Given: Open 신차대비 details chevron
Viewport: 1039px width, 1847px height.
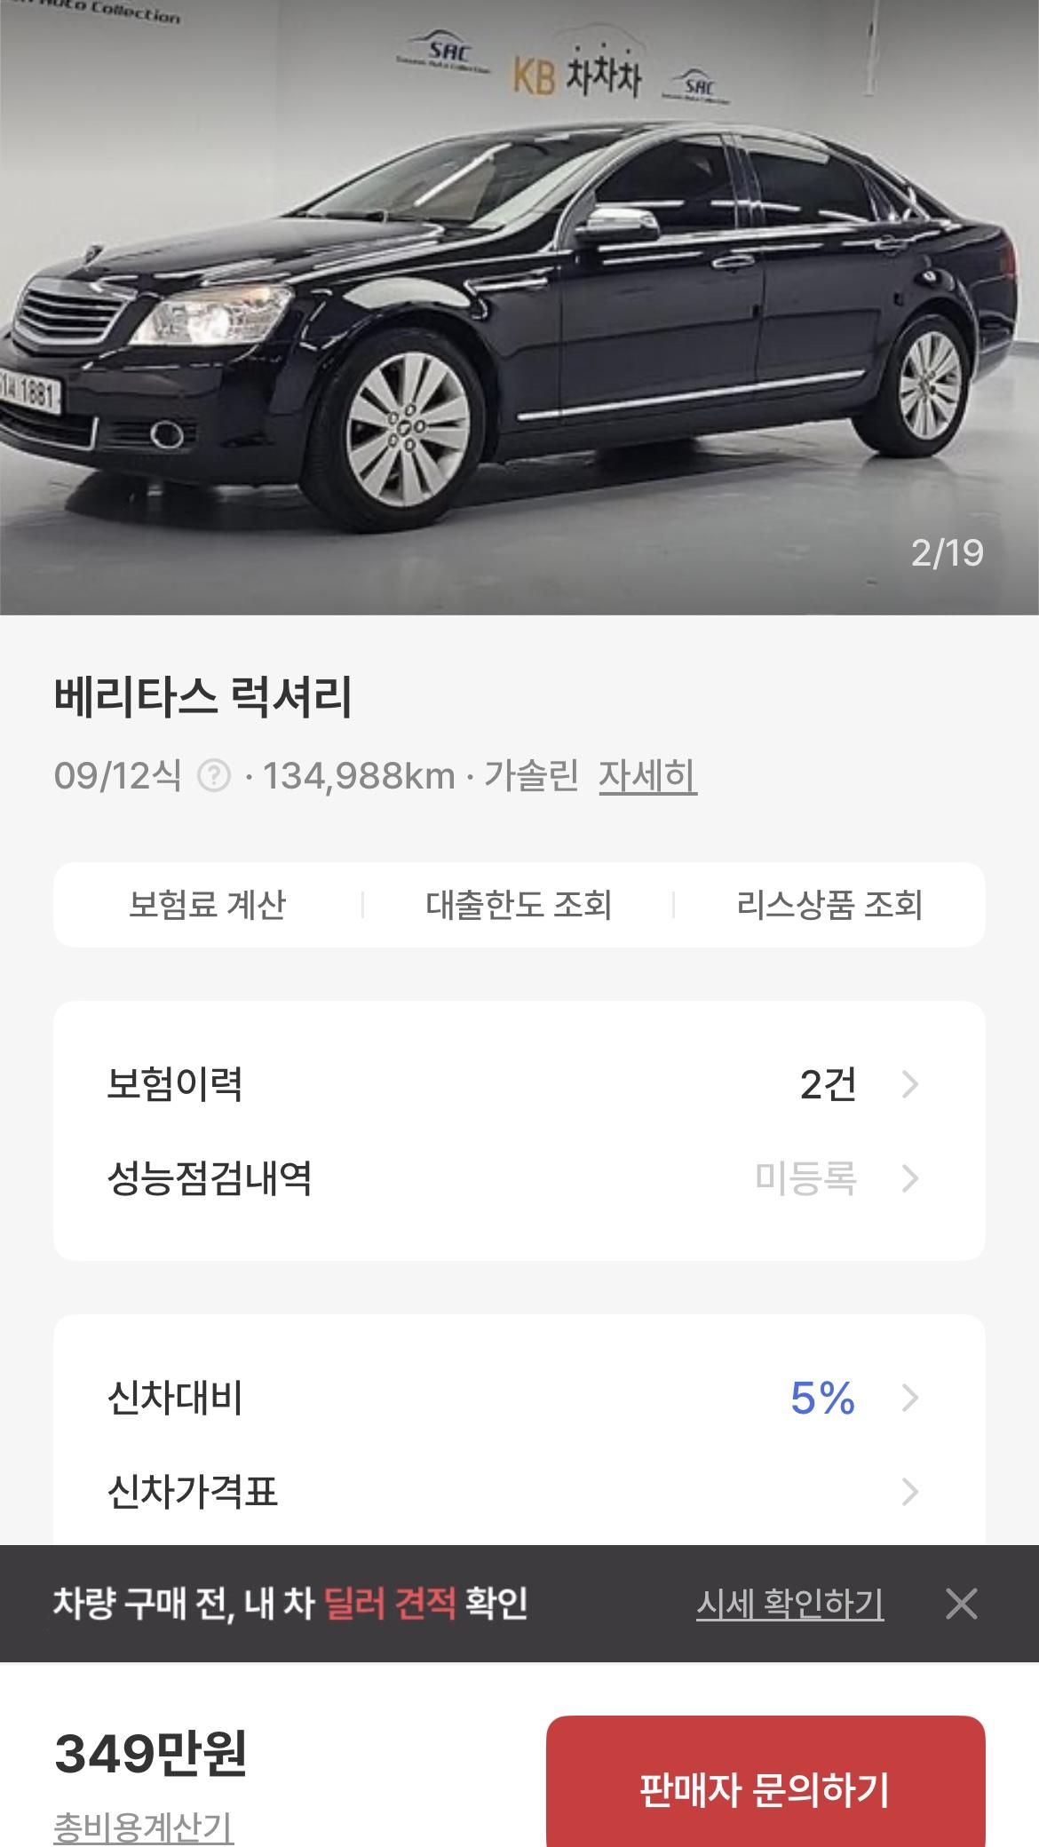Looking at the screenshot, I should click(x=909, y=1398).
